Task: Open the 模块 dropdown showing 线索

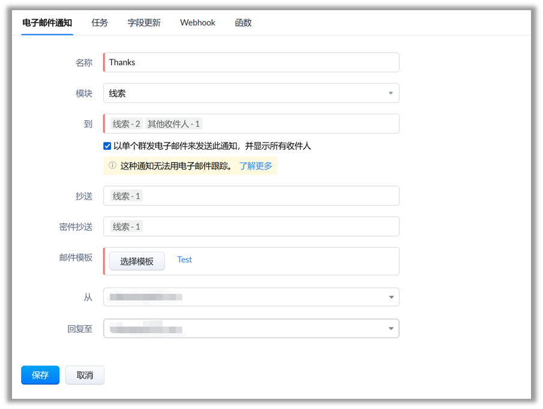Action: [251, 93]
